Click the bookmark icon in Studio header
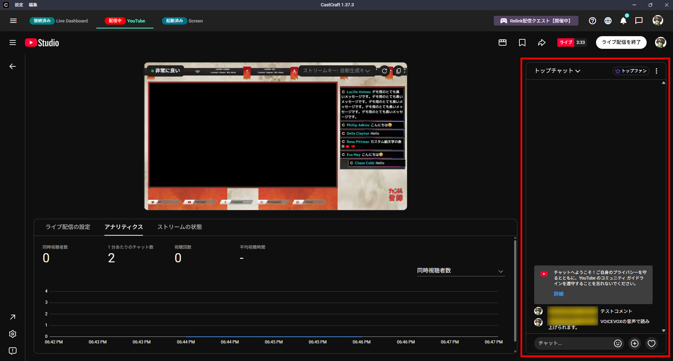 (522, 42)
